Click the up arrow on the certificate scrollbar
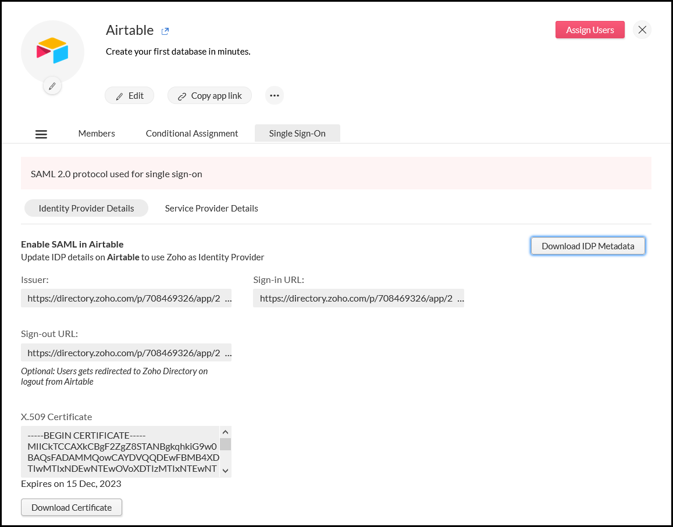 pyautogui.click(x=226, y=432)
